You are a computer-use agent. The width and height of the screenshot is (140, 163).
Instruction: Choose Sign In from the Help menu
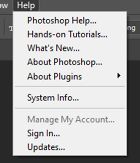[70, 133]
